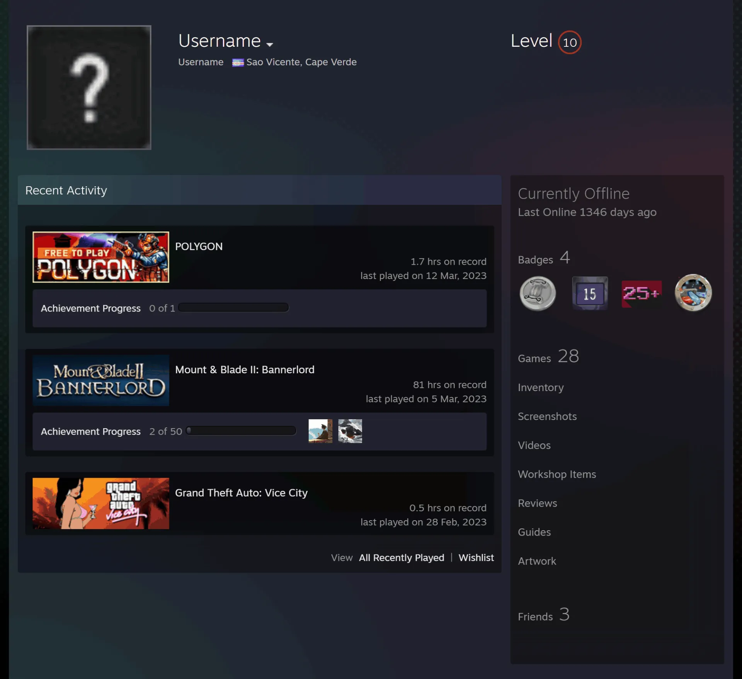Click the Level label text
This screenshot has height=679, width=742.
coord(531,41)
